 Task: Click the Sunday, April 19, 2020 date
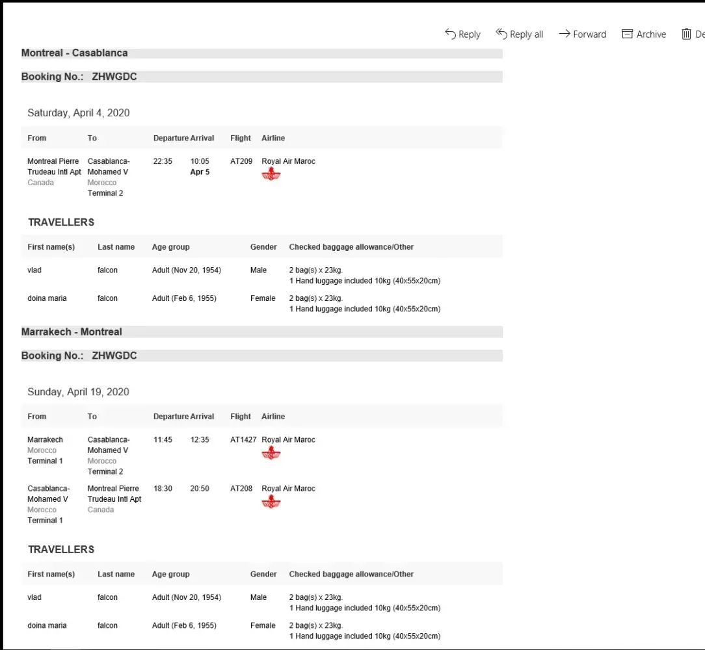coord(78,392)
